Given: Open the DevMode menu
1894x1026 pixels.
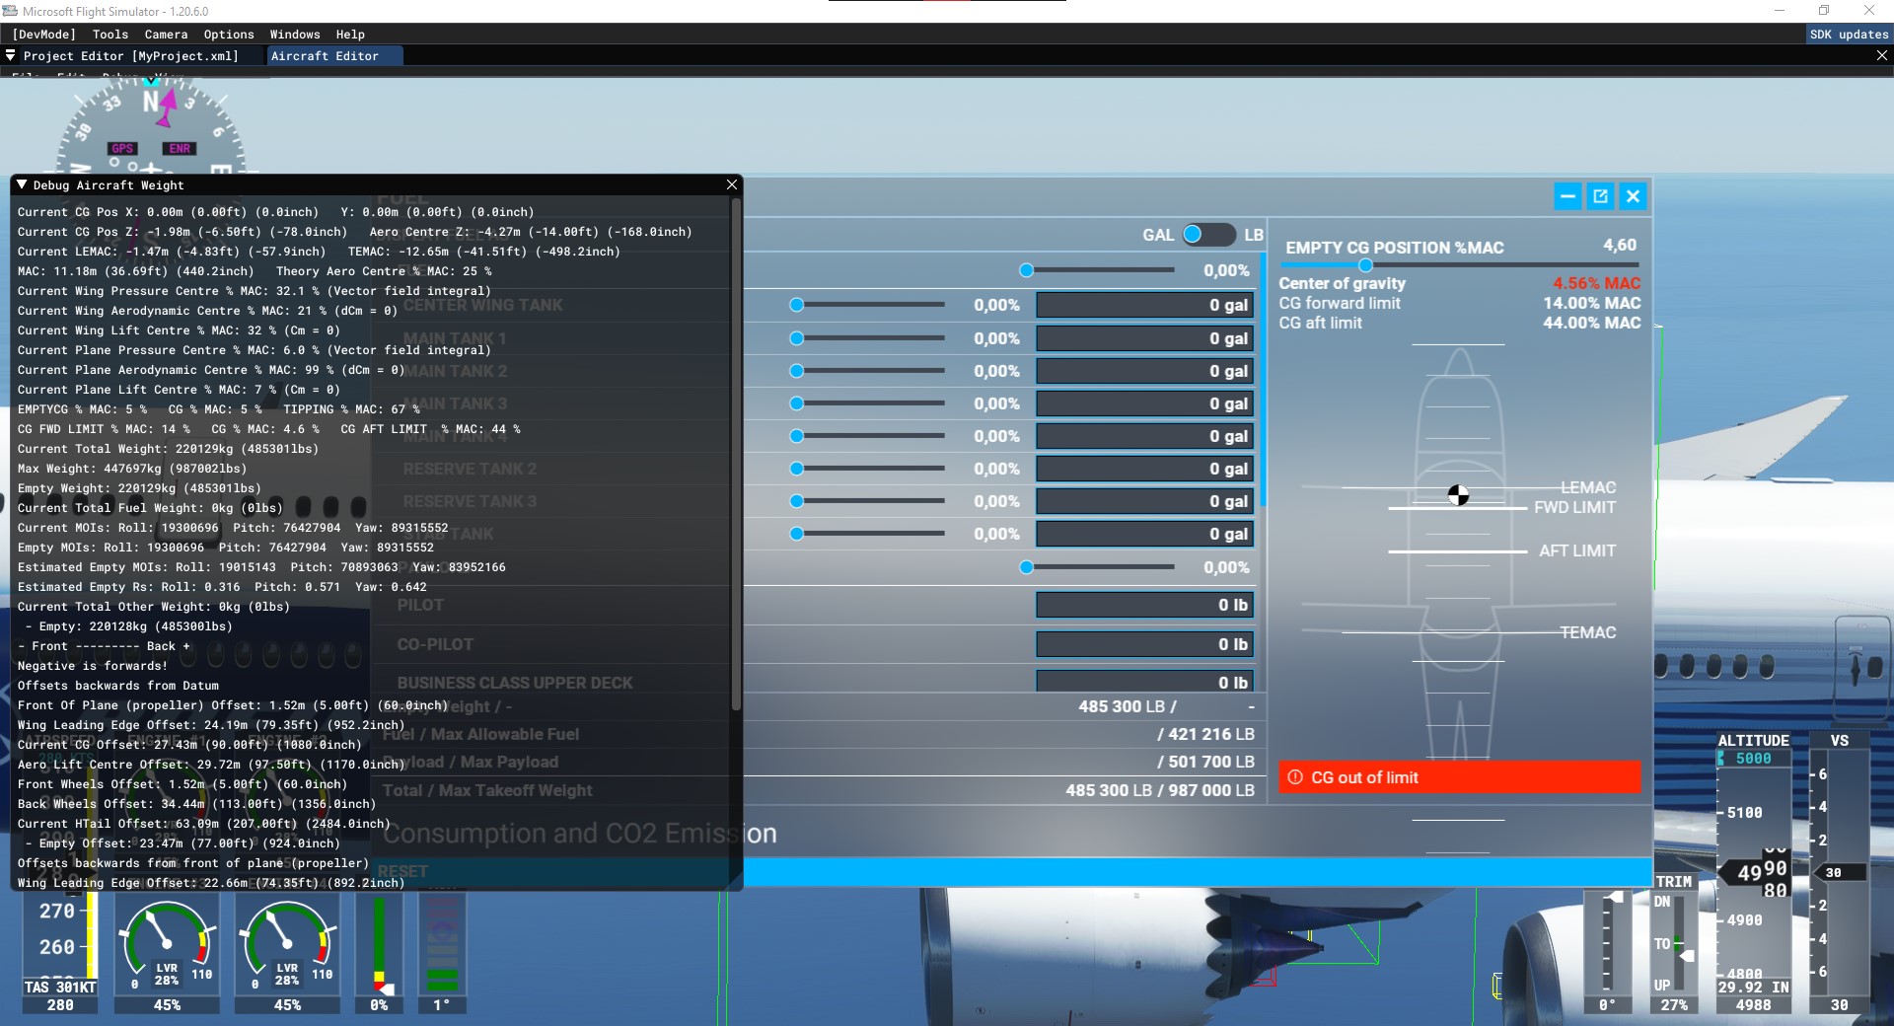Looking at the screenshot, I should click(x=44, y=35).
